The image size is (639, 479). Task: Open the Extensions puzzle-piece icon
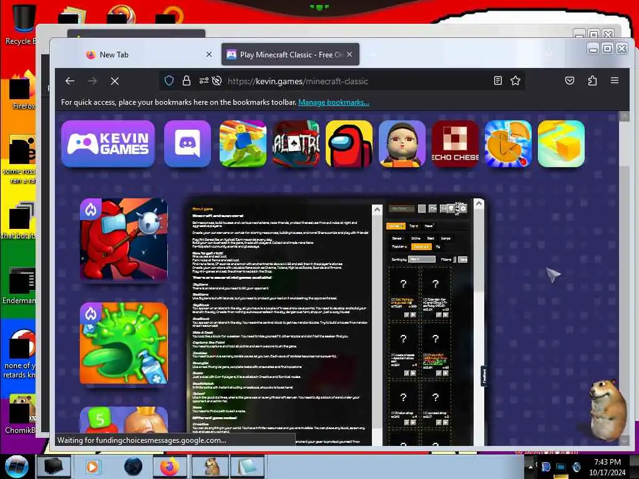coord(592,80)
